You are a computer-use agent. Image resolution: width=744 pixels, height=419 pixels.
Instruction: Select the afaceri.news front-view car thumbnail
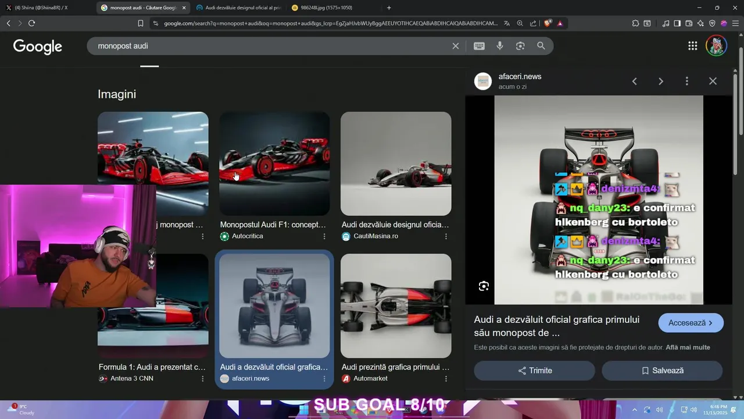[274, 306]
